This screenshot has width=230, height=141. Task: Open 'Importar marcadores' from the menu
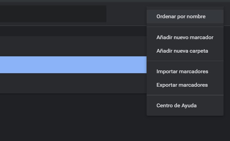tap(182, 72)
